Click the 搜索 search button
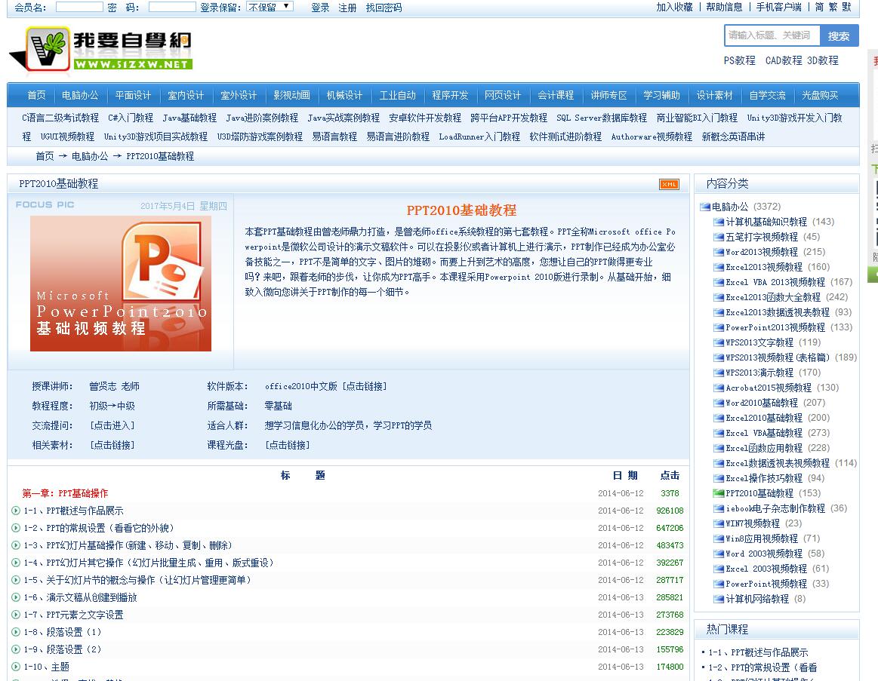The width and height of the screenshot is (878, 681). tap(839, 35)
